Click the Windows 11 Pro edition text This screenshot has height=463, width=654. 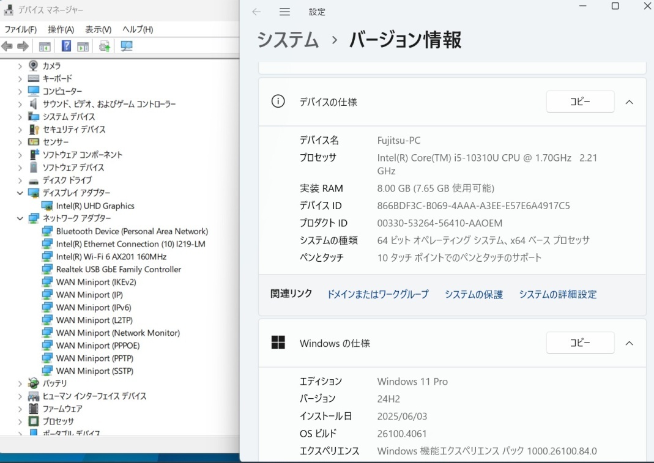point(412,382)
